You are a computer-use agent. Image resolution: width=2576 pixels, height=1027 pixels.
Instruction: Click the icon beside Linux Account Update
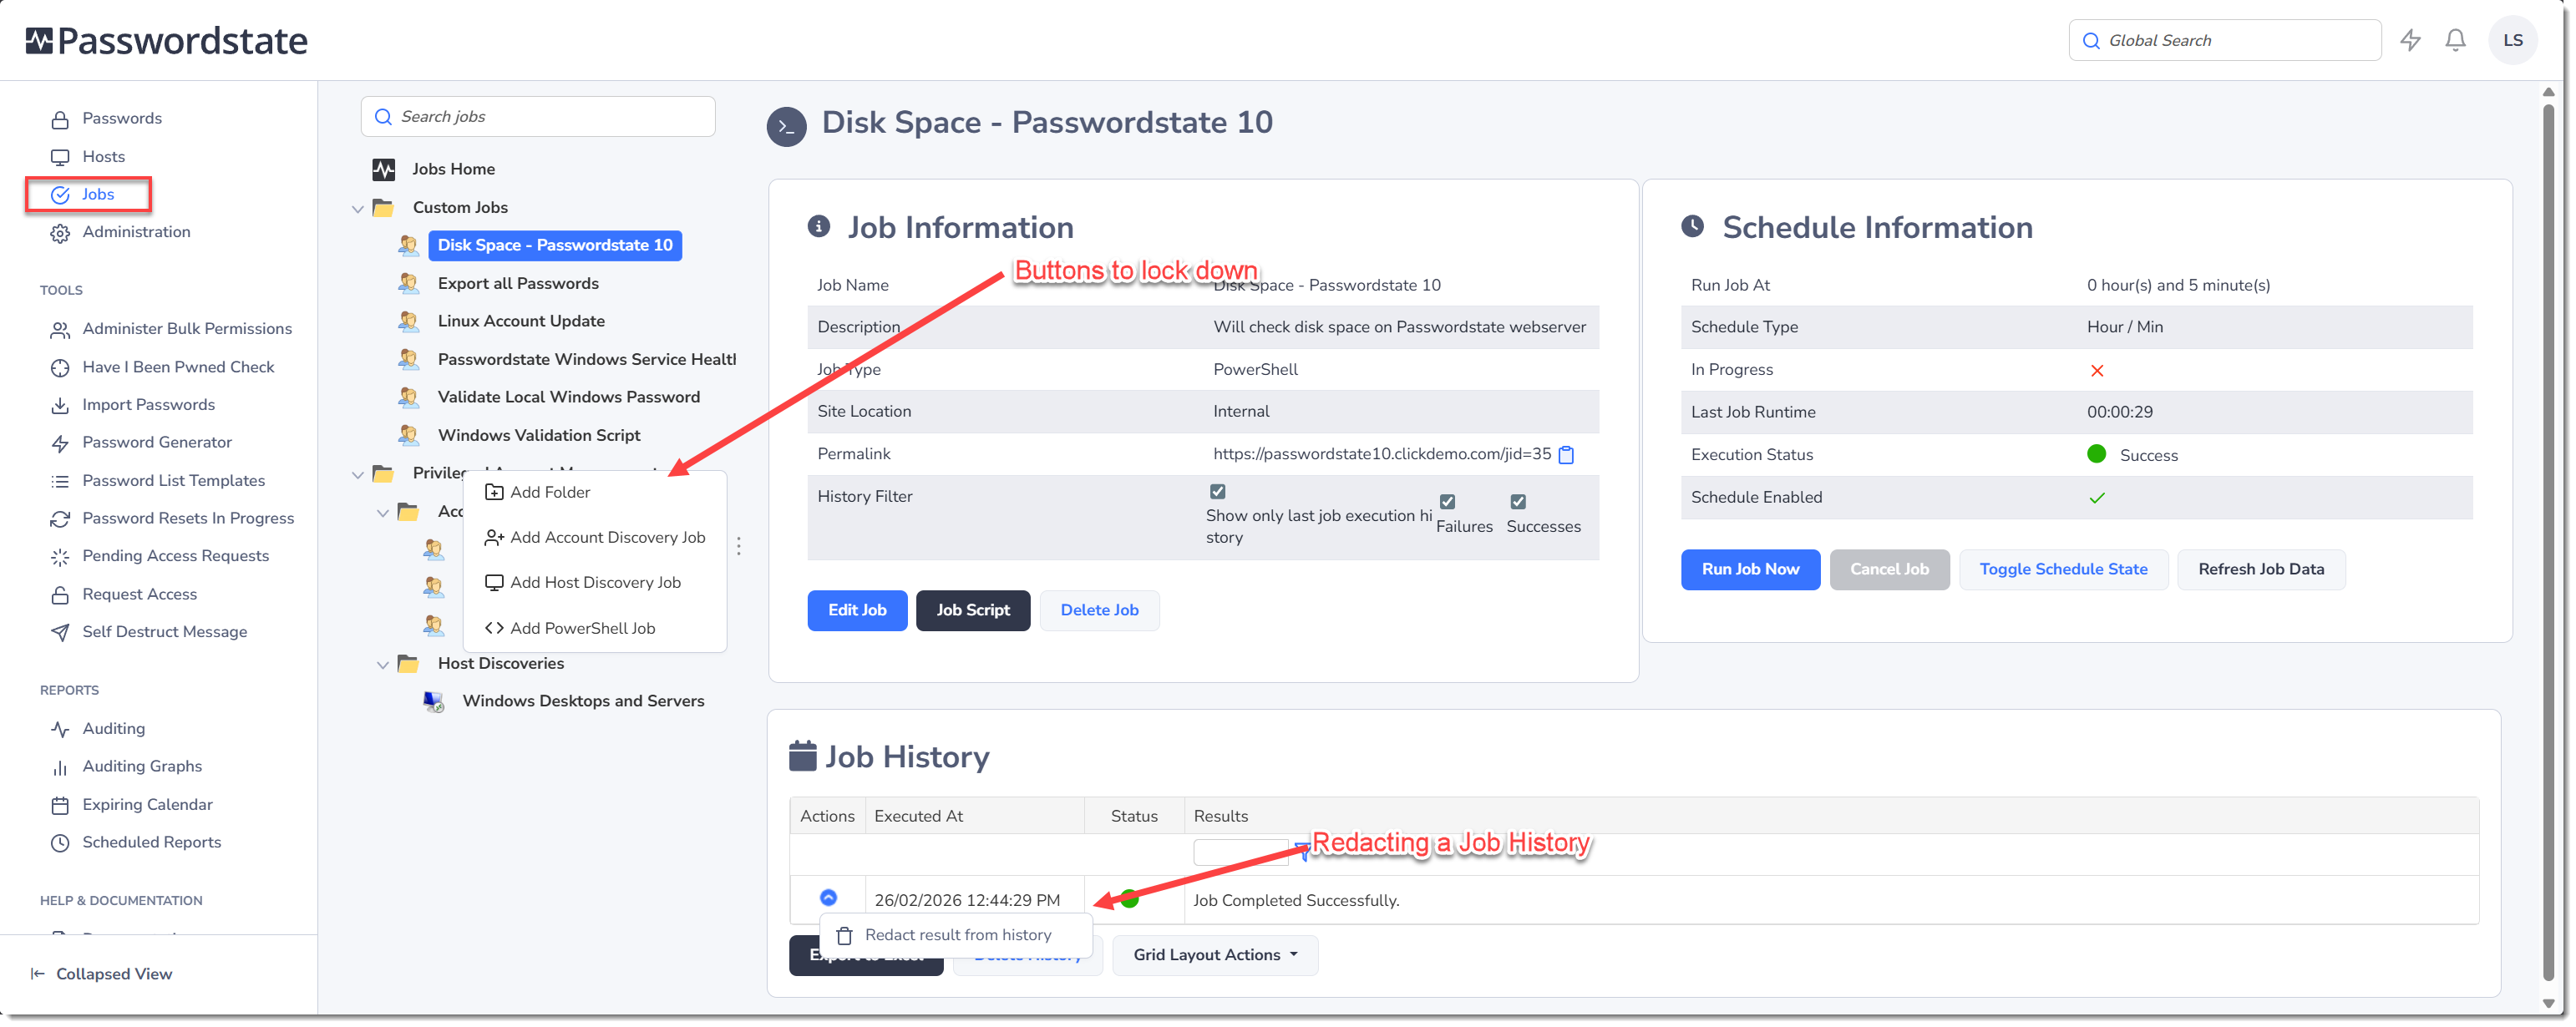pyautogui.click(x=408, y=321)
